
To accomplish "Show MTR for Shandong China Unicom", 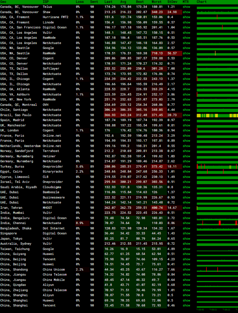I will point(186,269).
